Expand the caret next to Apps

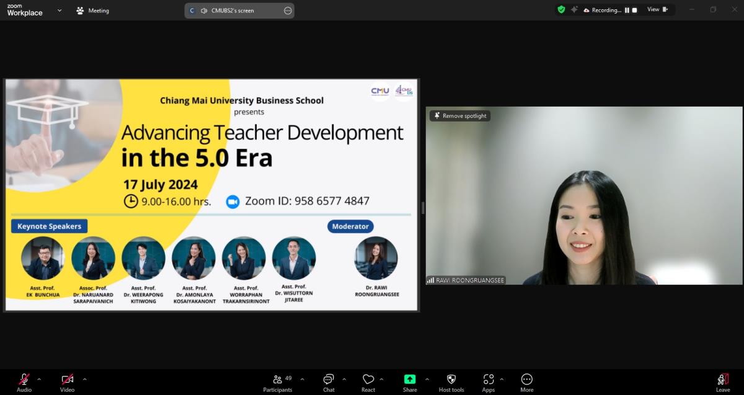(502, 379)
